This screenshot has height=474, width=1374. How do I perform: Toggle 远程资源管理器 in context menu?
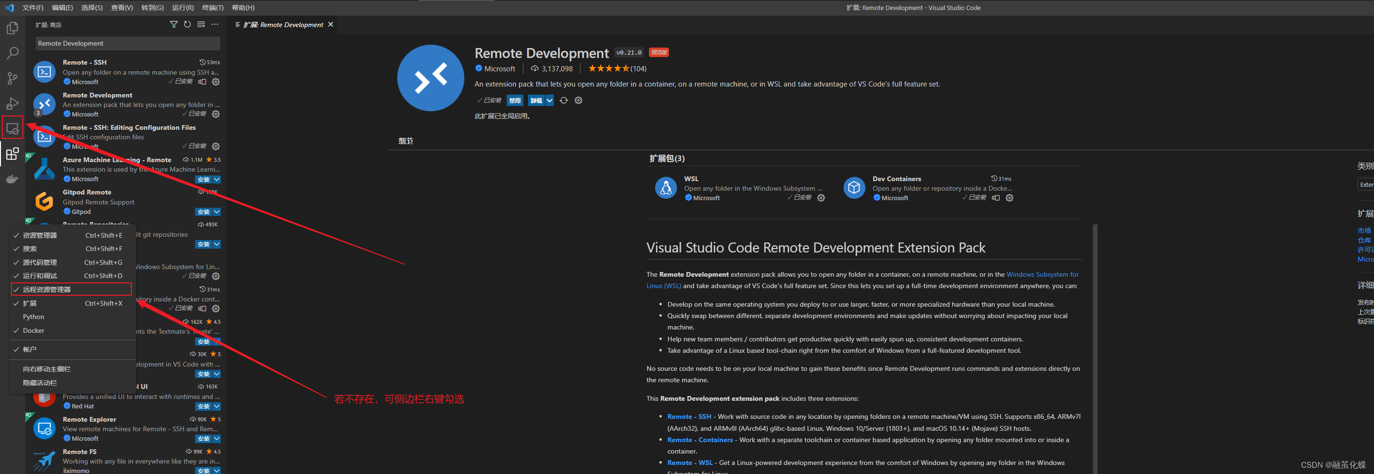71,290
